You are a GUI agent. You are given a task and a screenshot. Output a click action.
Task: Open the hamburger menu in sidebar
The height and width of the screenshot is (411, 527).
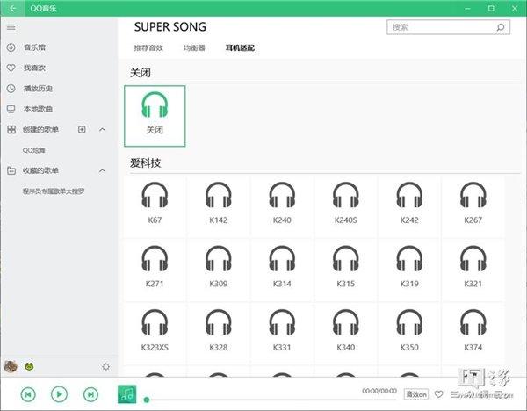[11, 27]
